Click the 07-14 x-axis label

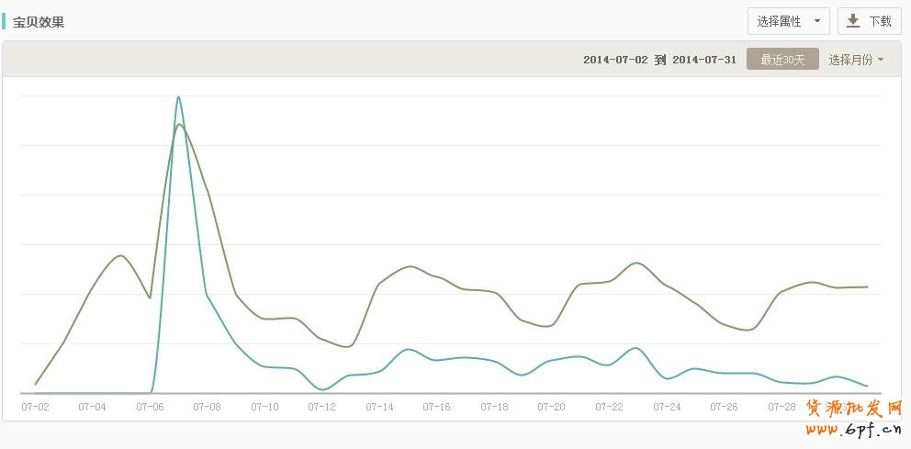point(379,406)
